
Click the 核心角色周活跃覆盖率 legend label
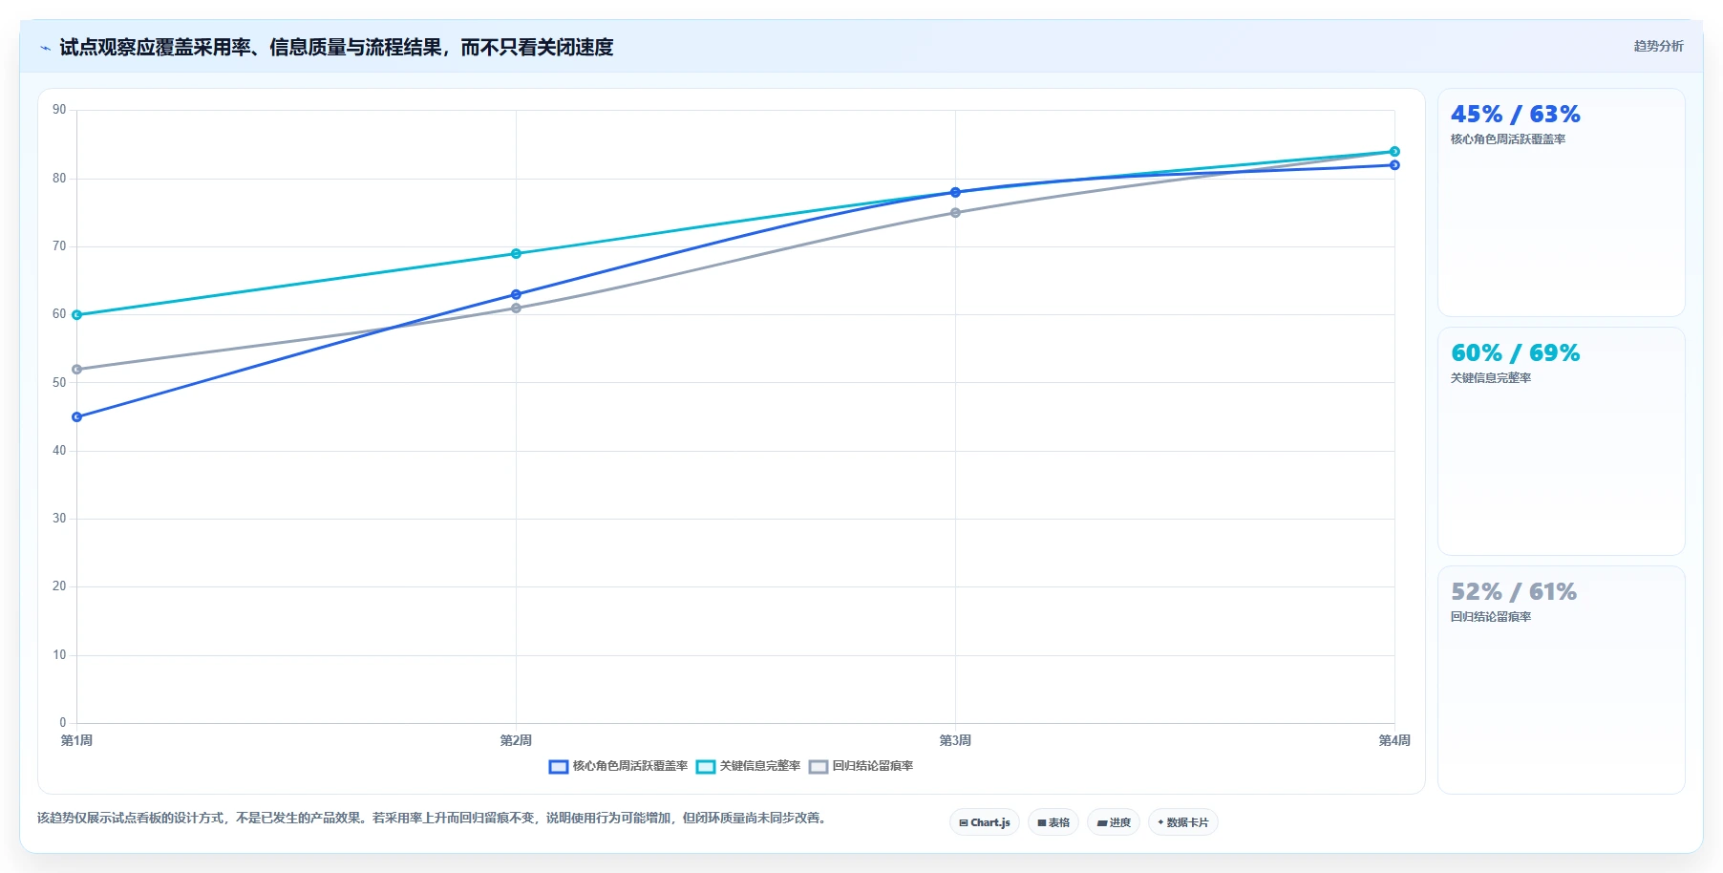point(630,766)
